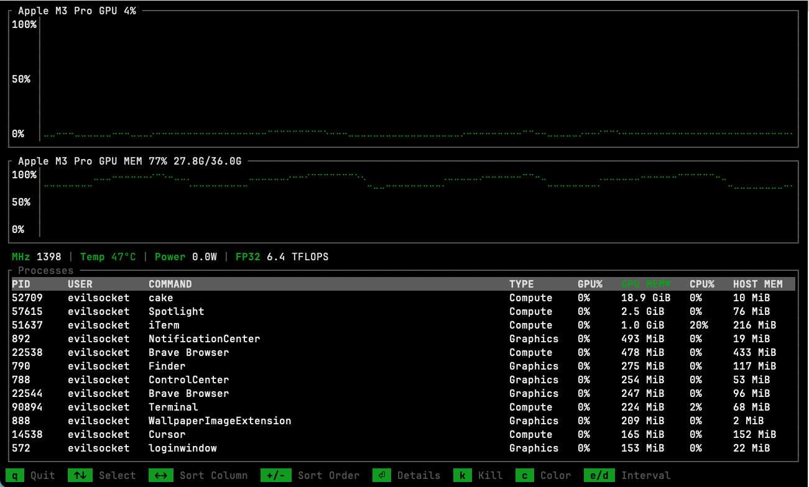Click the Kill label in footer
Screen dimensions: 809x487
(491, 476)
